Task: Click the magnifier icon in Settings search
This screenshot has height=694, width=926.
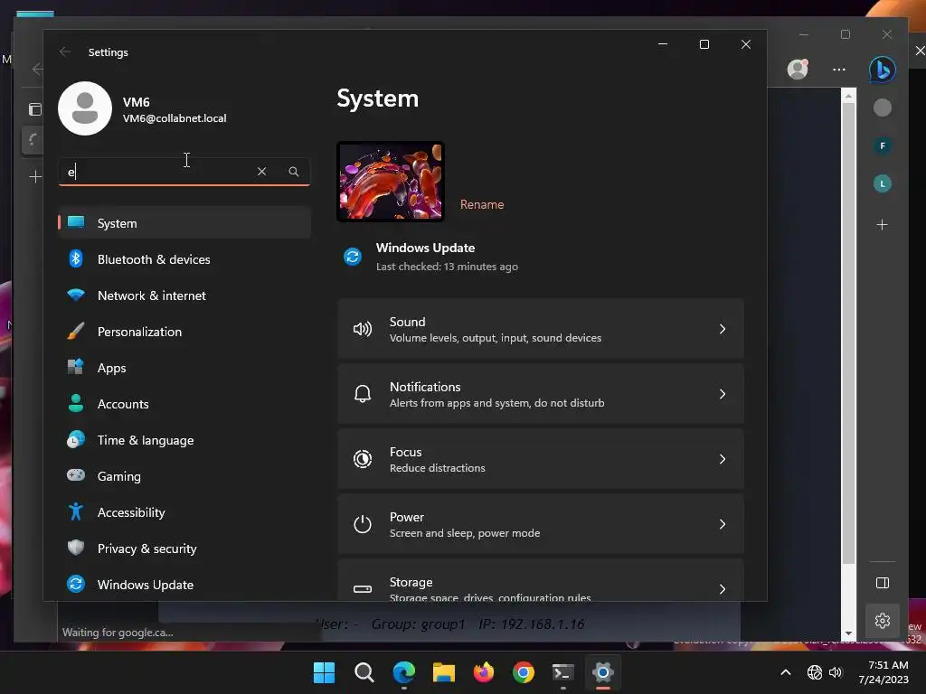Action: pyautogui.click(x=294, y=171)
